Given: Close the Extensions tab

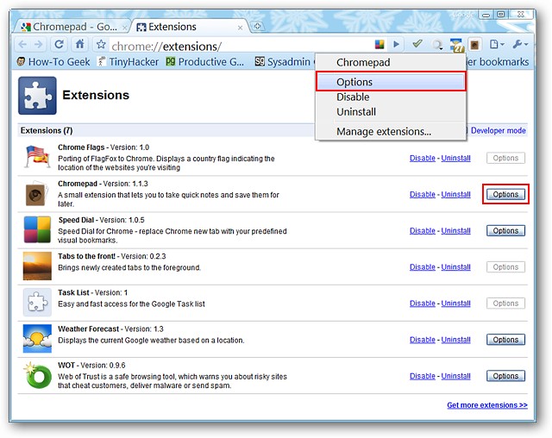Looking at the screenshot, I should click(x=240, y=28).
